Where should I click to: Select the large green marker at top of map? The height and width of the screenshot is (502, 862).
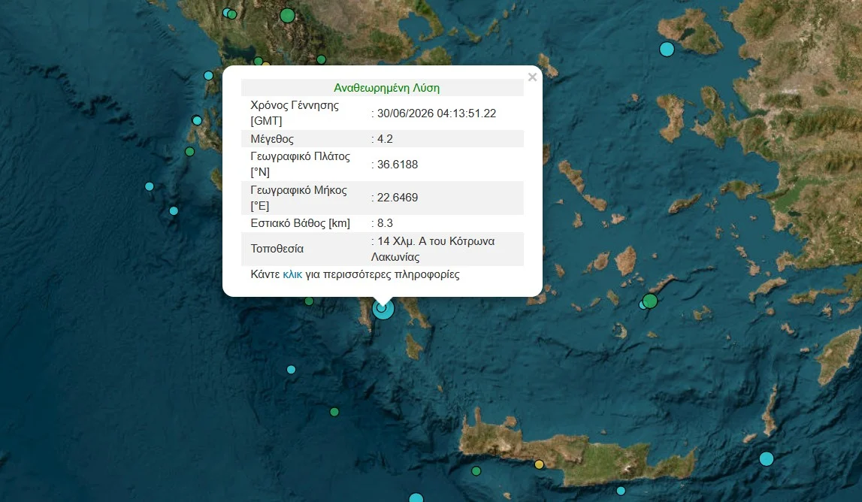coord(288,15)
